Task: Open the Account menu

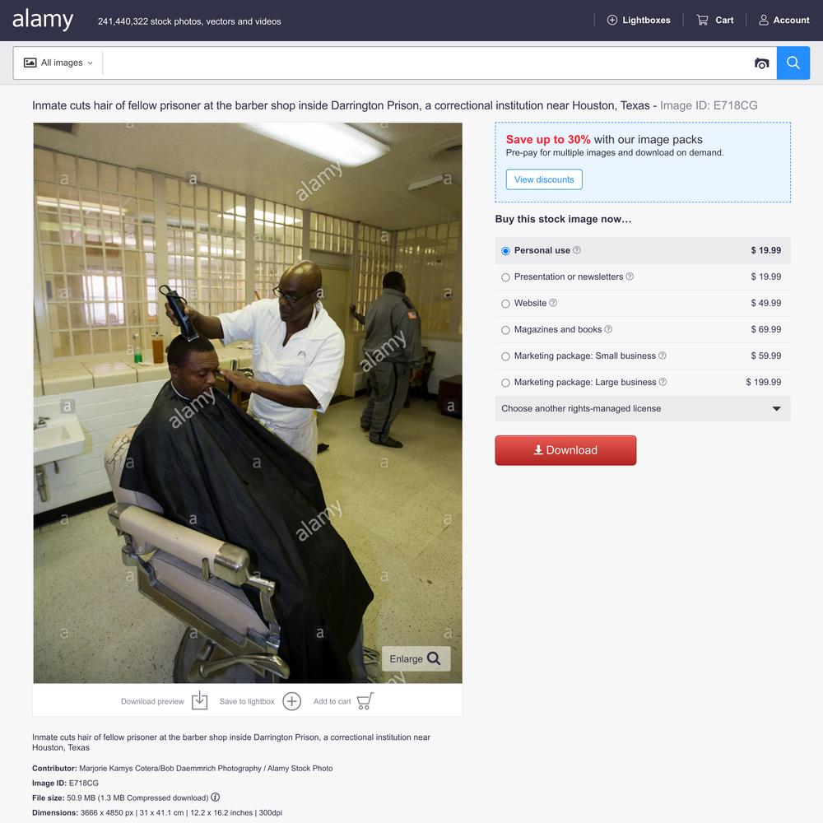Action: pyautogui.click(x=783, y=20)
